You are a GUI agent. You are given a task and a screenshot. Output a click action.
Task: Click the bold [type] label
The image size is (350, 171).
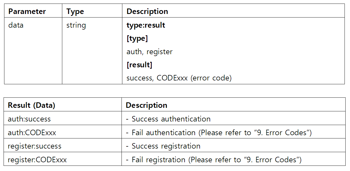click(x=137, y=39)
